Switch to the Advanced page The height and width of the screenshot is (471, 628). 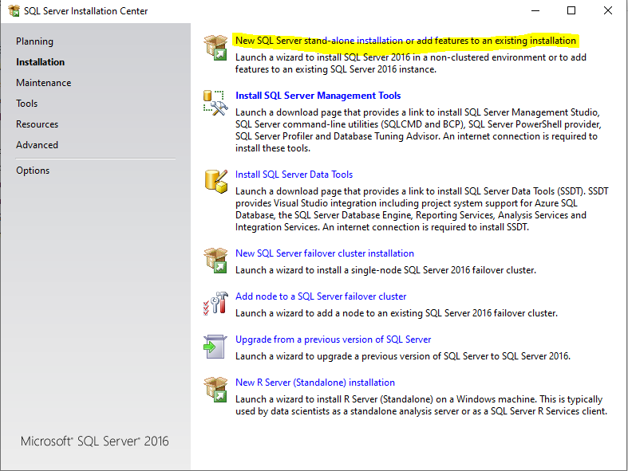(37, 145)
